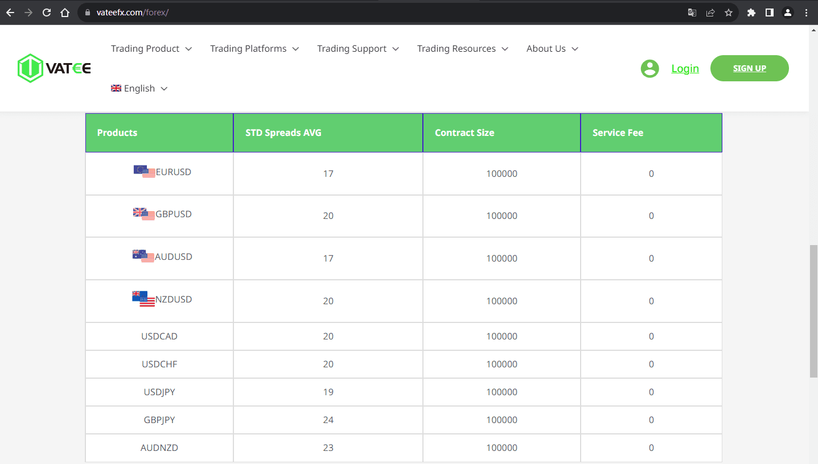818x464 pixels.
Task: Open the Chrome three-dot menu
Action: click(x=806, y=13)
